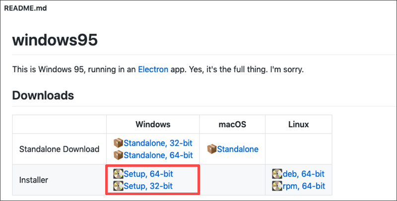Download the Windows Standalone, 32-bit build

tap(158, 143)
